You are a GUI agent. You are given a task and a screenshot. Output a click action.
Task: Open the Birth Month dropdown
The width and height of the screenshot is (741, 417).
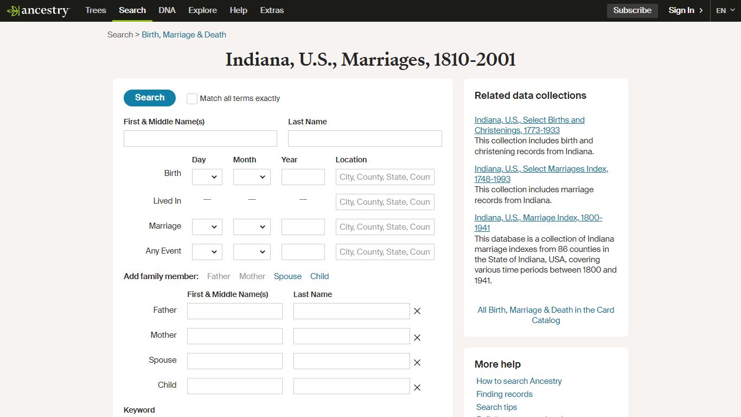pyautogui.click(x=252, y=177)
